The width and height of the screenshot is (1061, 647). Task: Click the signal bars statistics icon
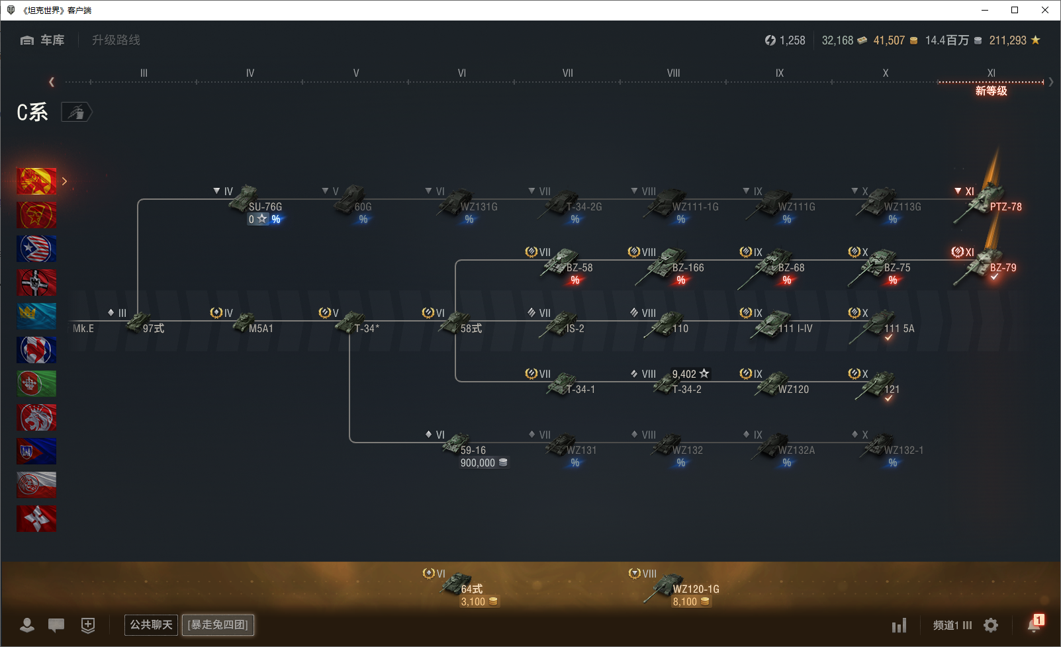[899, 625]
